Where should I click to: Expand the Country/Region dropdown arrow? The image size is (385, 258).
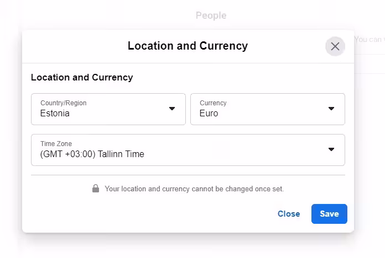[172, 109]
